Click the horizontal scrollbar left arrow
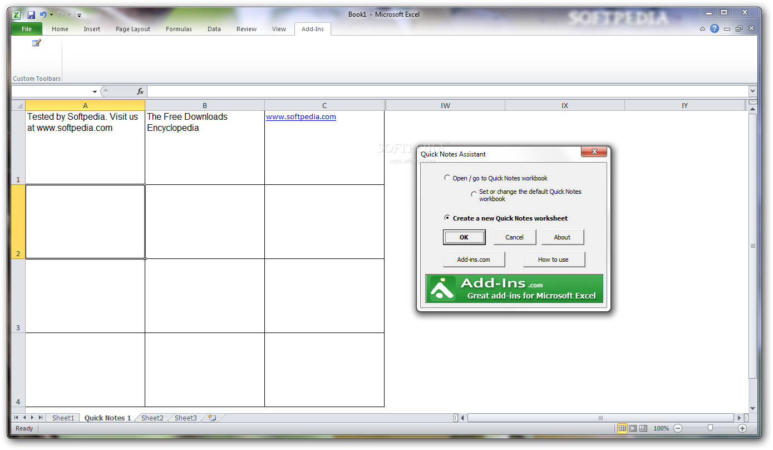The height and width of the screenshot is (450, 773). point(463,418)
